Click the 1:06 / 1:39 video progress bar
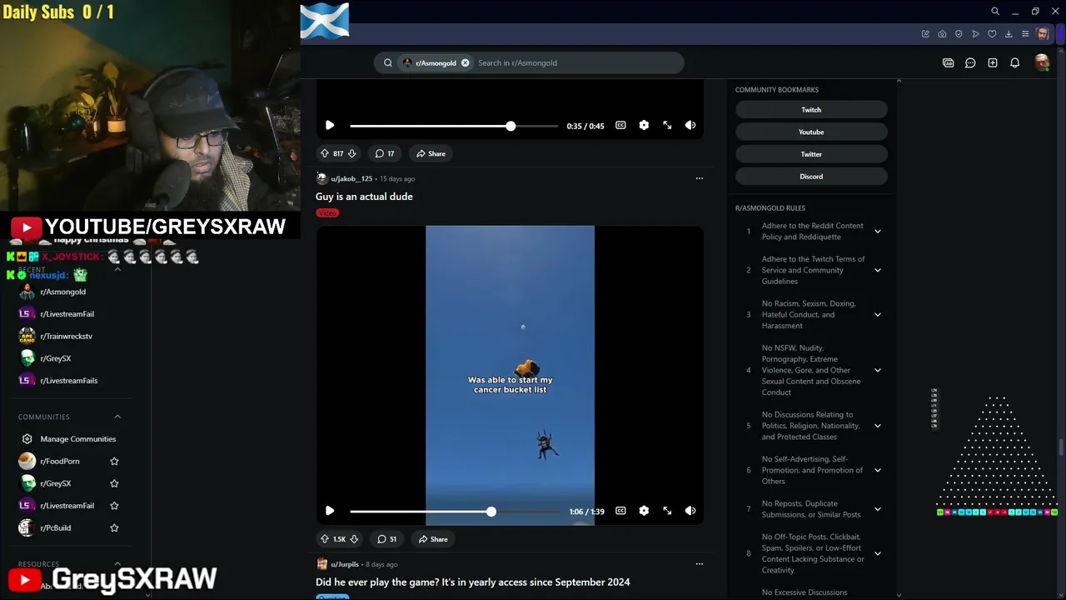Screen dimensions: 1066x600 [x=454, y=512]
